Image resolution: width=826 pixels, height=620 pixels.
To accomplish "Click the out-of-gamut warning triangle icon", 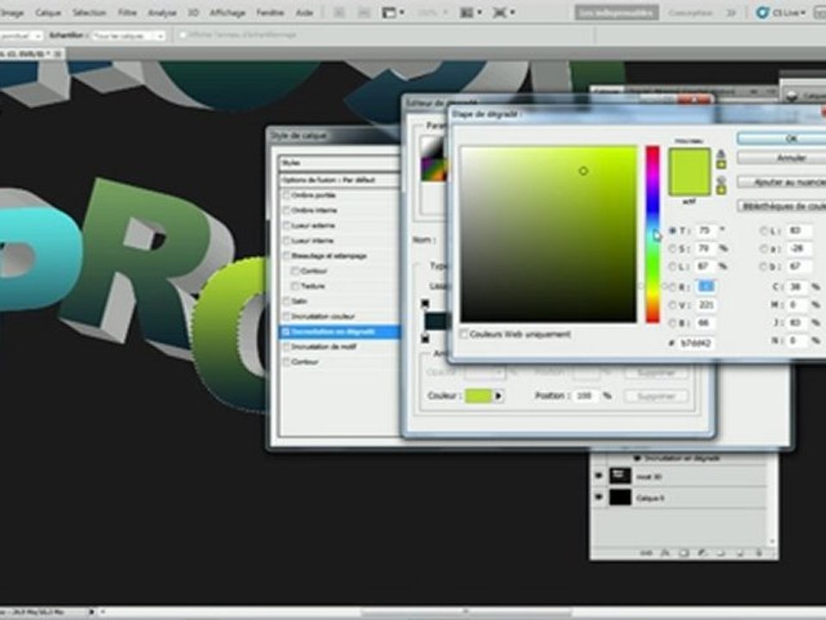I will [721, 153].
